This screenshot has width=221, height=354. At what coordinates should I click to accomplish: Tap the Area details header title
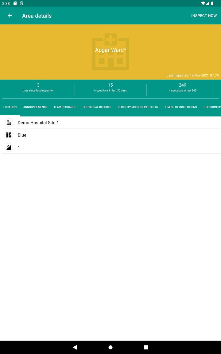pos(37,16)
